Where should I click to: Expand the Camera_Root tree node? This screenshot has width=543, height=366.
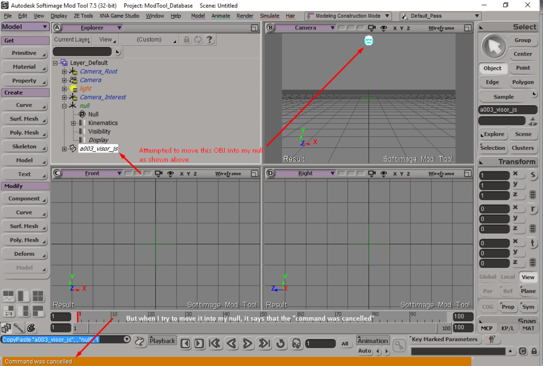click(x=64, y=72)
